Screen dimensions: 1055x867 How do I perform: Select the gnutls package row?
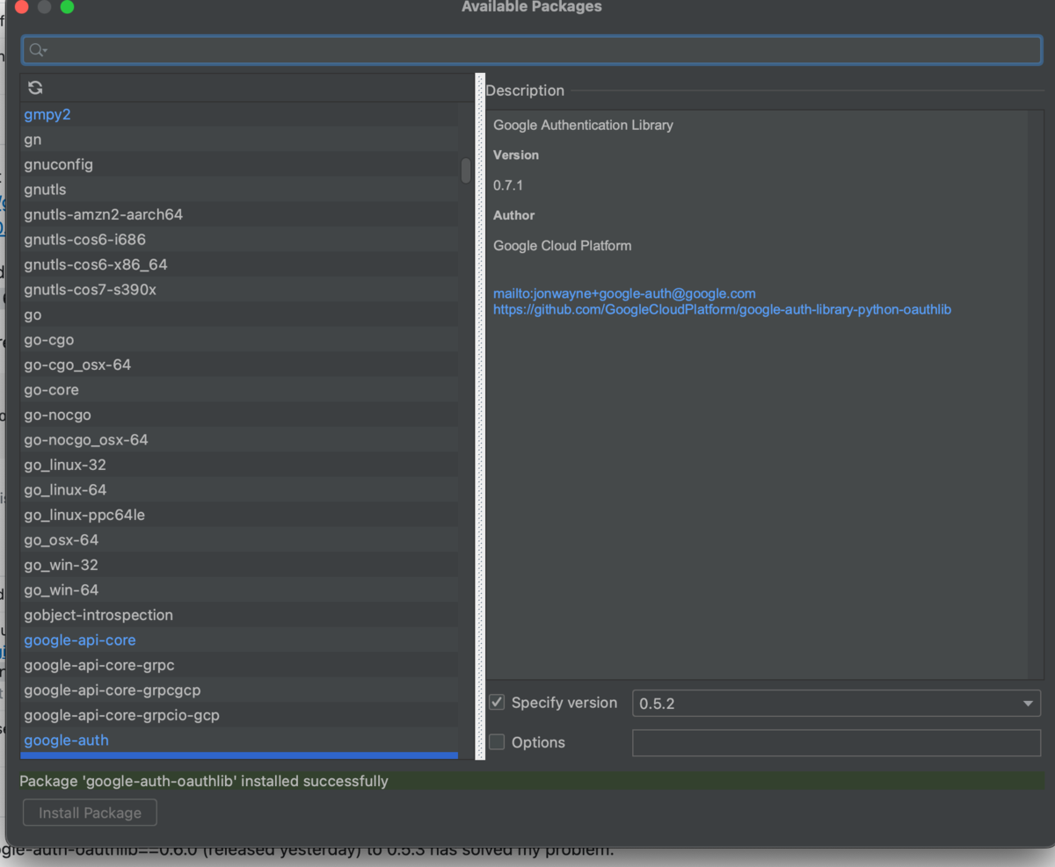coord(239,190)
